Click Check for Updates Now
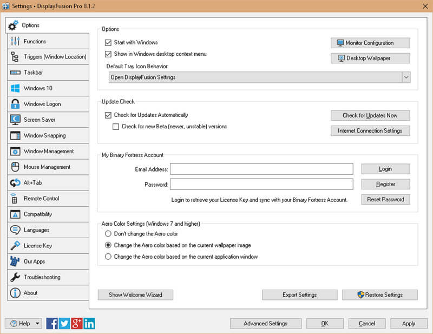This screenshot has height=334, width=433. tap(370, 115)
